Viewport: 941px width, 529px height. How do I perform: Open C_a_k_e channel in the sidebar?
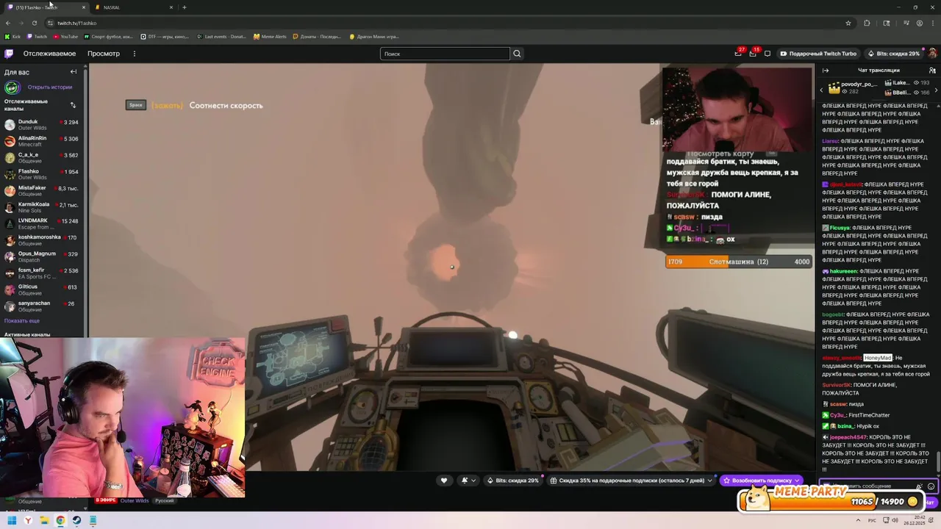tap(43, 158)
